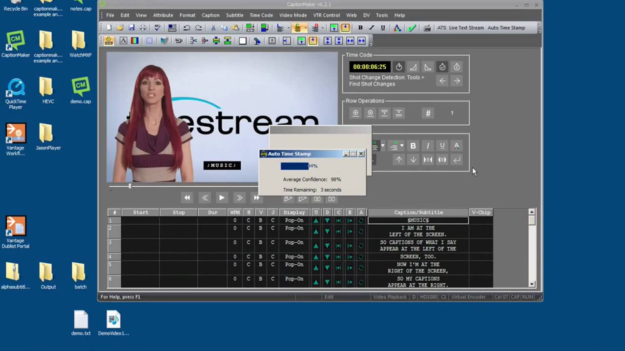Select the HEVC folder on desktop
The height and width of the screenshot is (351, 625).
(48, 91)
